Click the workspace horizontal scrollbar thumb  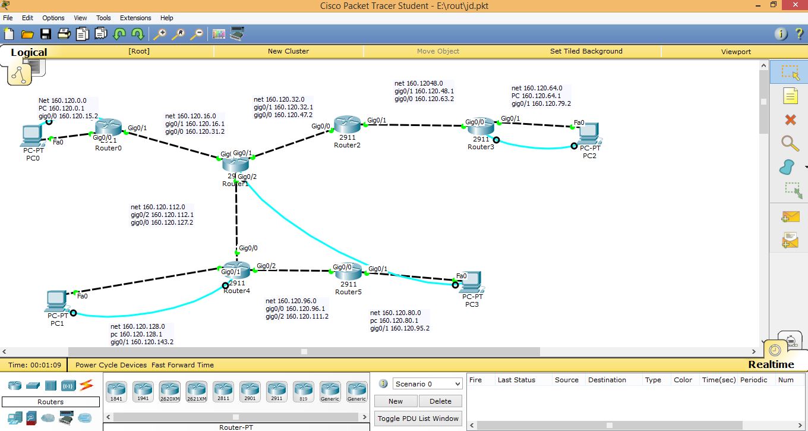(304, 351)
